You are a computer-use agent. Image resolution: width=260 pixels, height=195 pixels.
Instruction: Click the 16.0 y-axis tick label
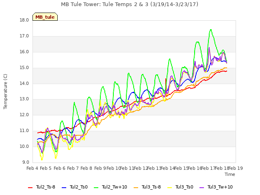(24, 52)
